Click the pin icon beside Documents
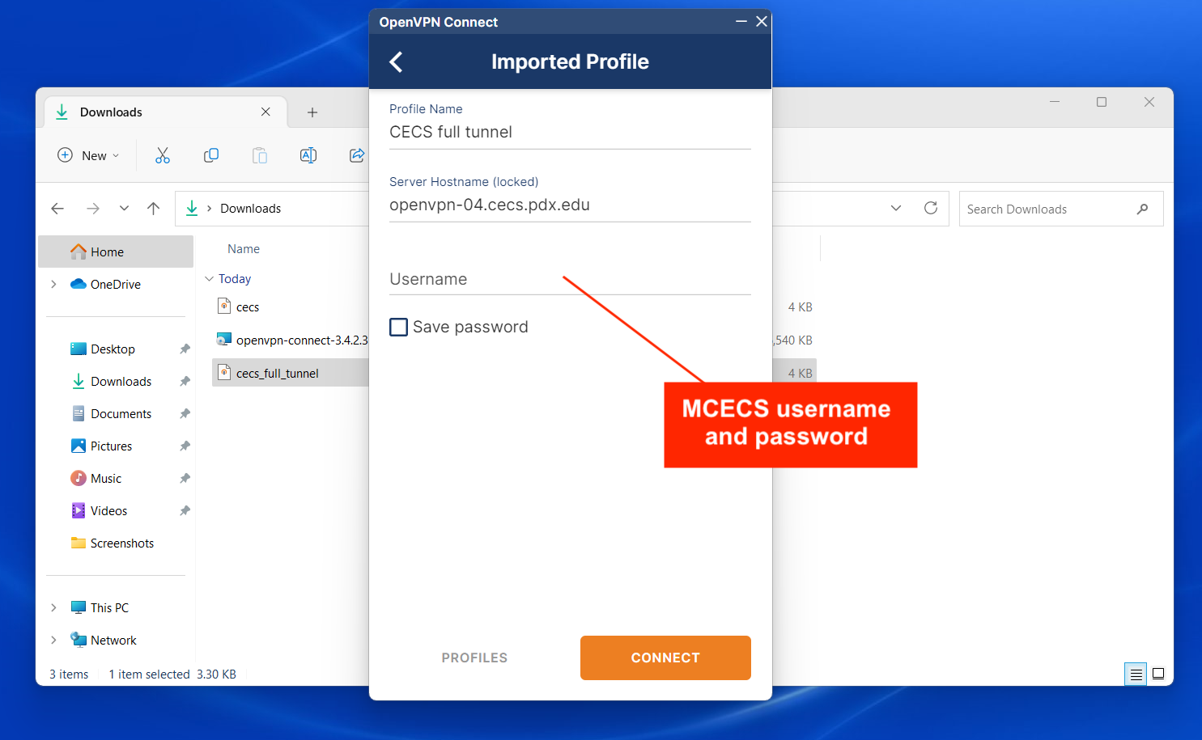 (x=185, y=413)
